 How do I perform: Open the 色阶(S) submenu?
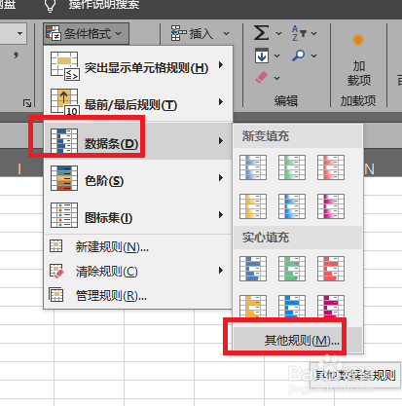click(138, 178)
